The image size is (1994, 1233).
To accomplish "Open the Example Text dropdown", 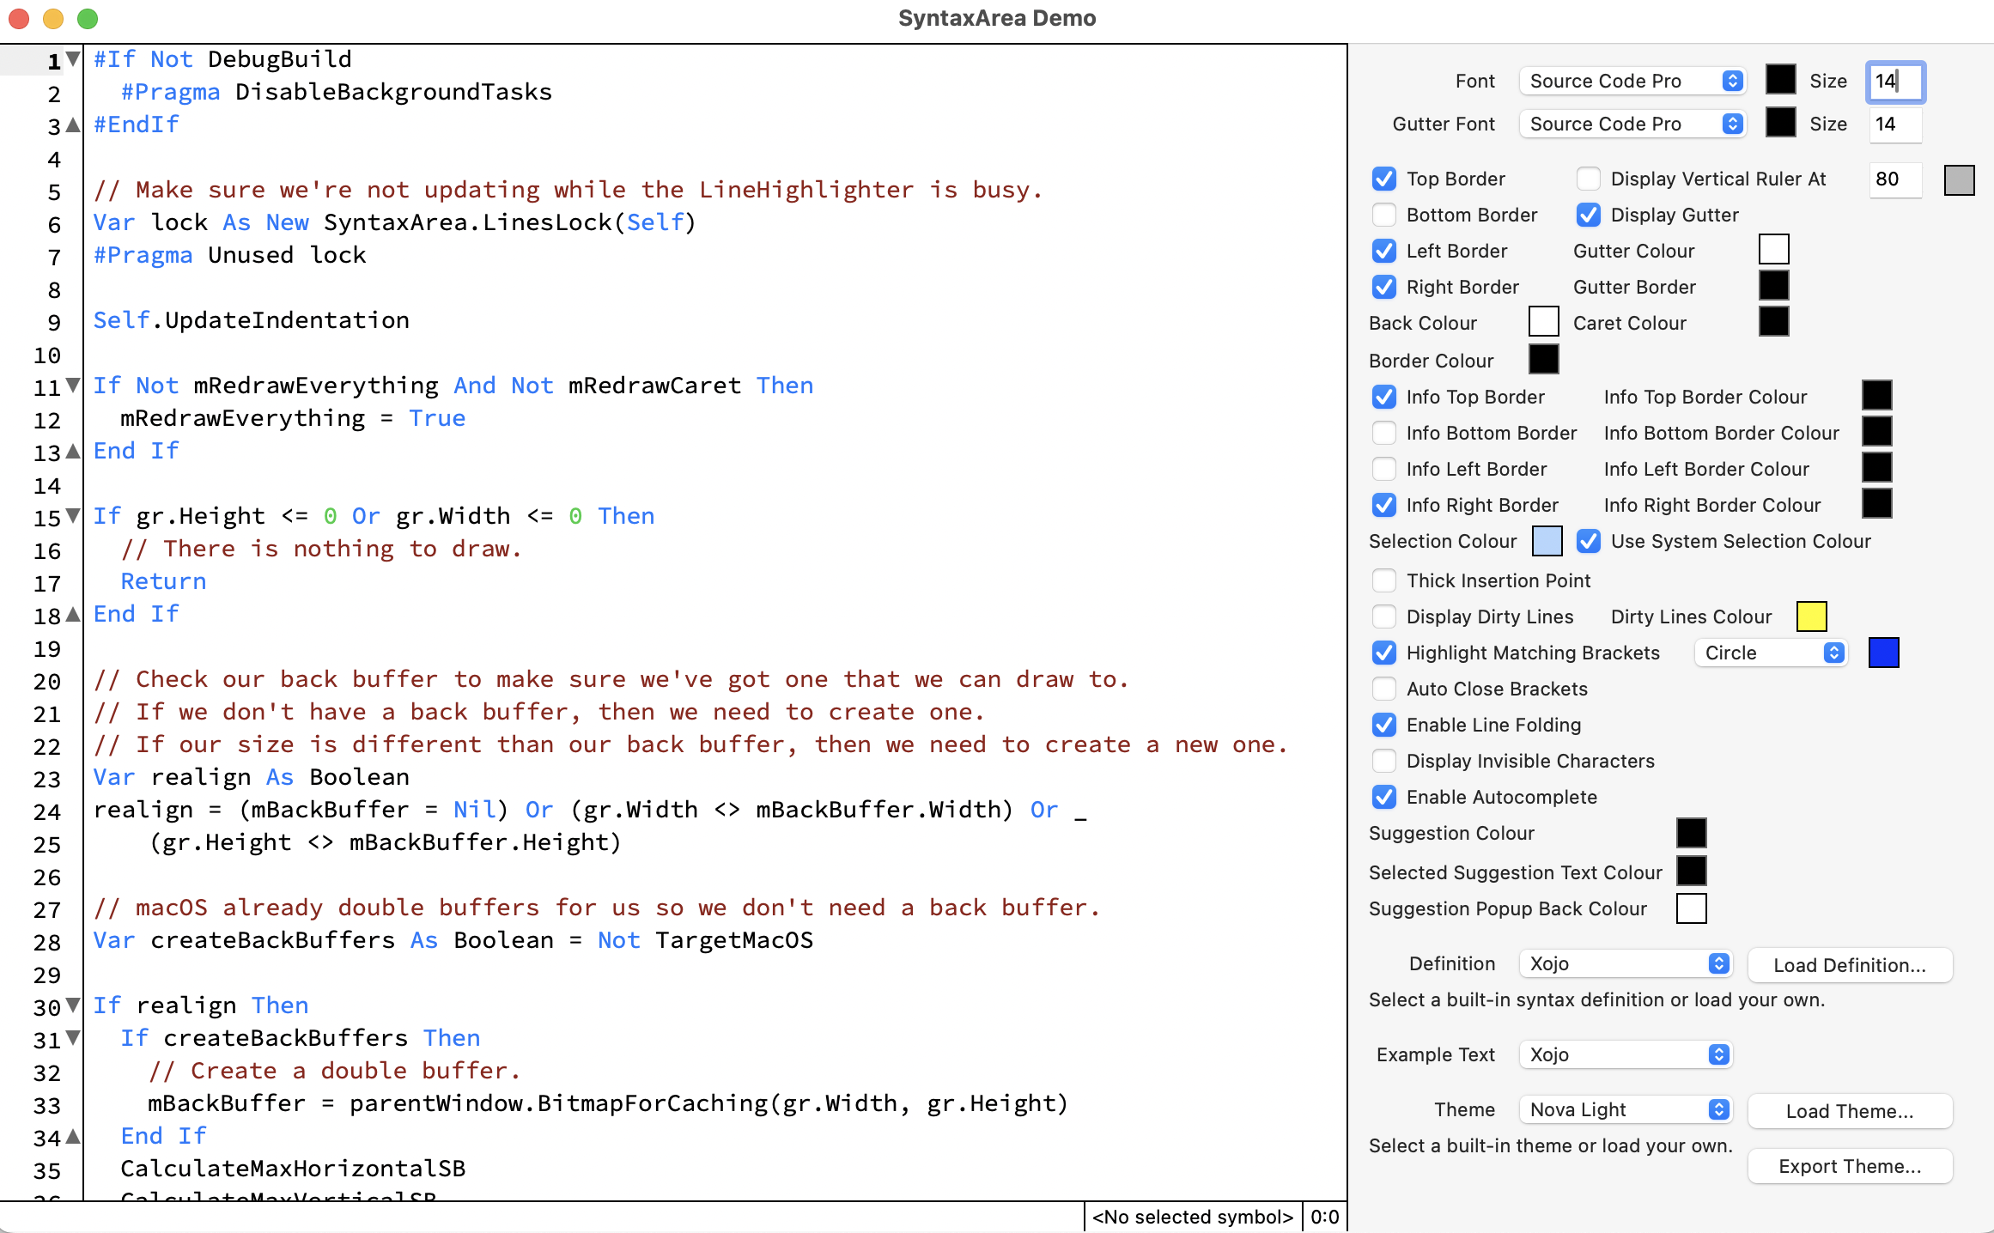I will tap(1625, 1054).
